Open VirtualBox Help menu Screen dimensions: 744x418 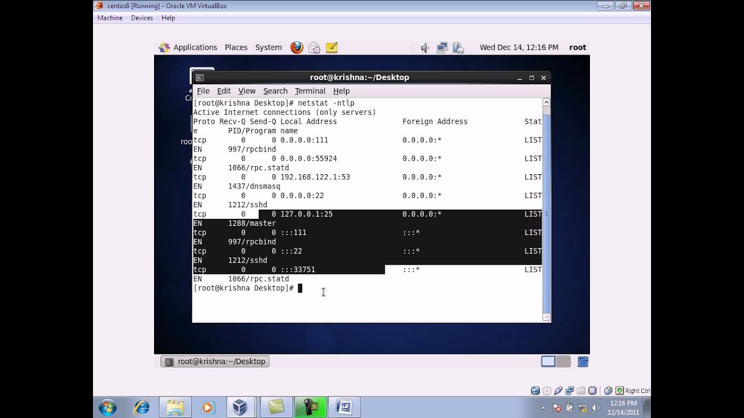coord(169,18)
